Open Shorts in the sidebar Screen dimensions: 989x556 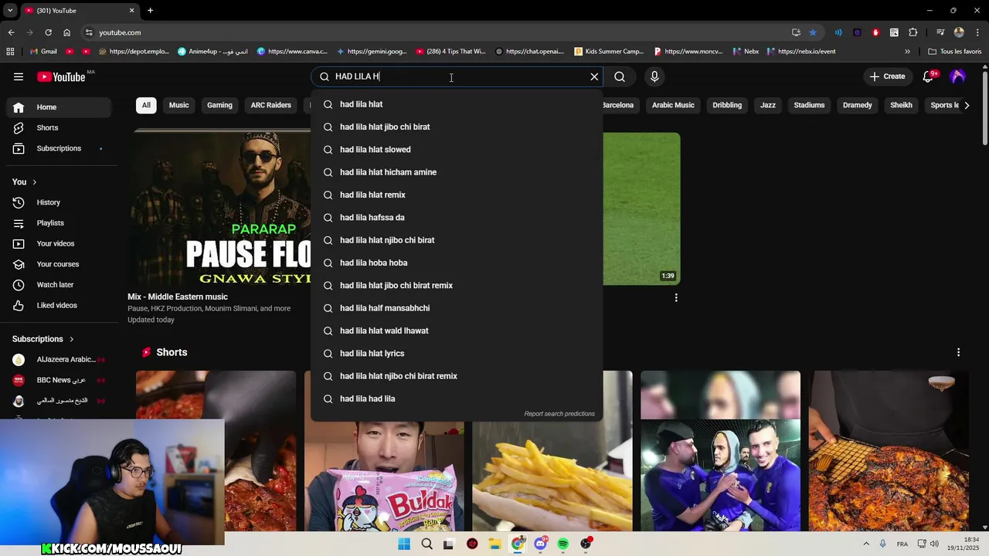tap(60, 127)
